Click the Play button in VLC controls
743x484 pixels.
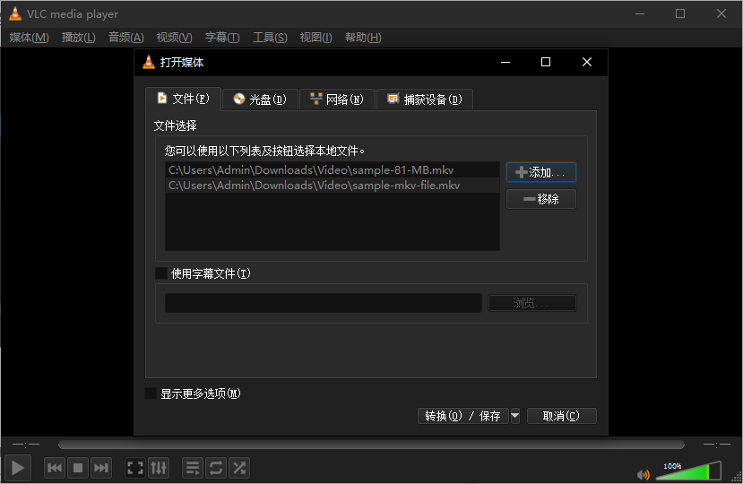18,468
